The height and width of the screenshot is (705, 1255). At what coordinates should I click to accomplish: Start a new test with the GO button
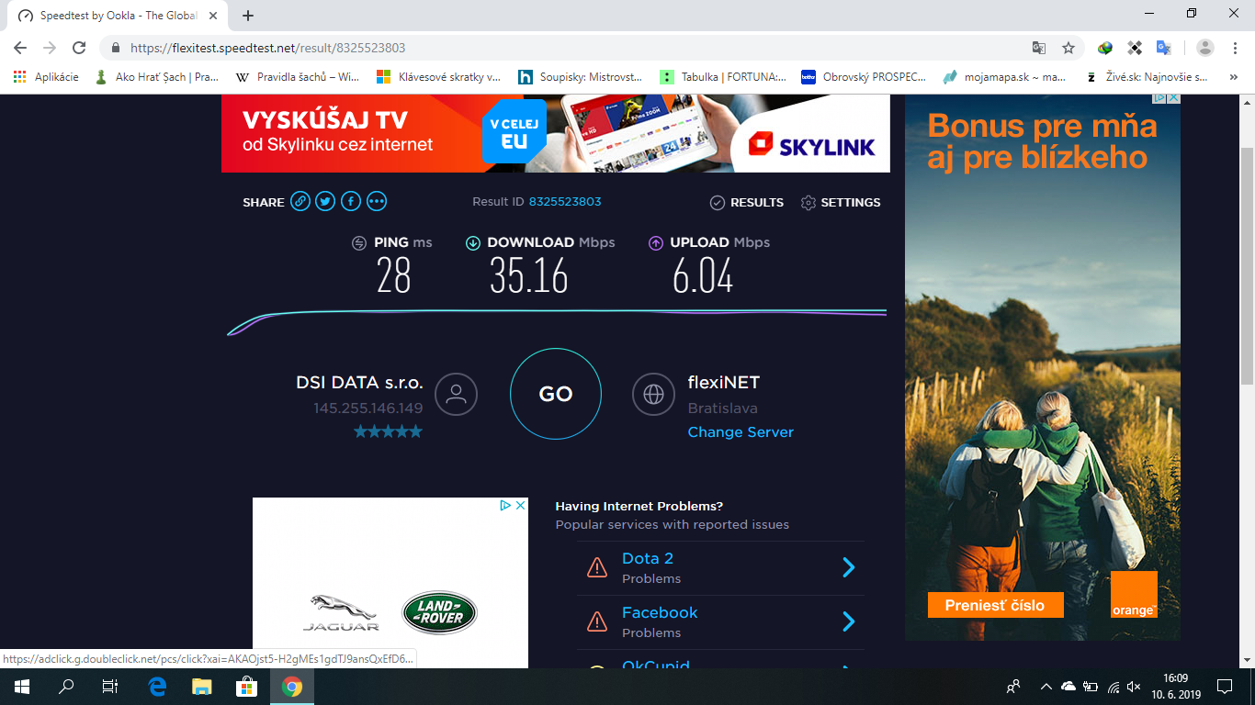[x=556, y=394]
